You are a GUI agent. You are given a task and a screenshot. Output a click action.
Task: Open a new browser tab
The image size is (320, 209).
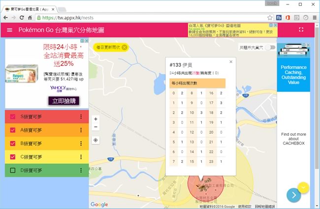[x=62, y=9]
